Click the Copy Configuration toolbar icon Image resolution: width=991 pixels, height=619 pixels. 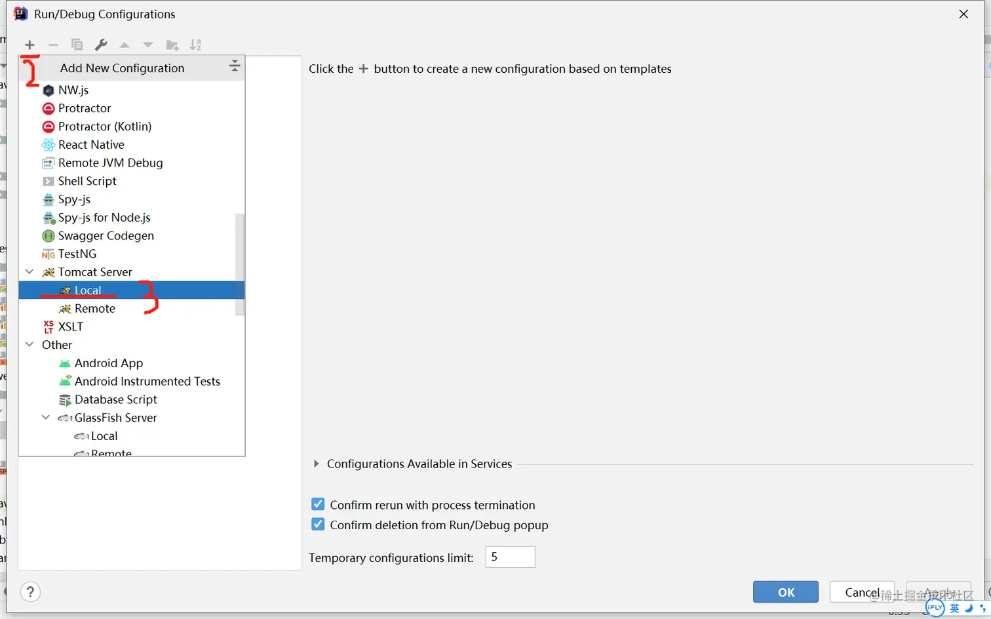(77, 45)
